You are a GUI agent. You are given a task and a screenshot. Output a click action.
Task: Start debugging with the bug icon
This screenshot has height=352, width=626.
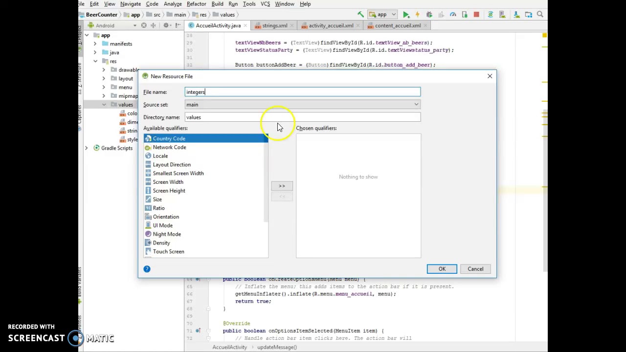point(429,15)
